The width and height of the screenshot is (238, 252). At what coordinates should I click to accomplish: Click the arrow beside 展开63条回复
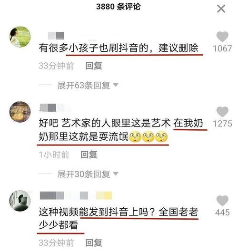[116, 85]
